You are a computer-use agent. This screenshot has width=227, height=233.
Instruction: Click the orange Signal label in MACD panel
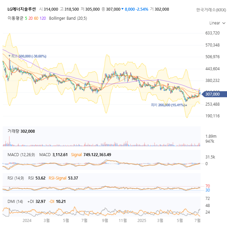click(x=76, y=155)
